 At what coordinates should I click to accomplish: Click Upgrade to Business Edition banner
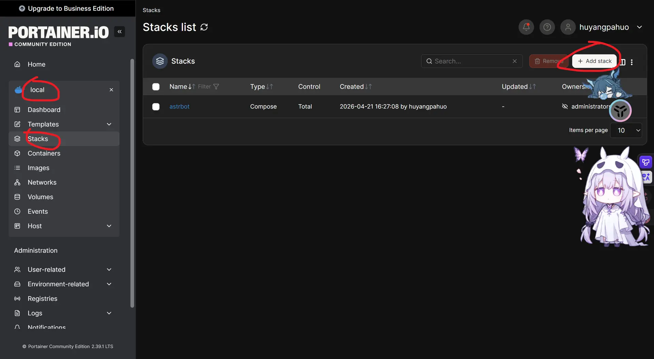click(x=68, y=8)
